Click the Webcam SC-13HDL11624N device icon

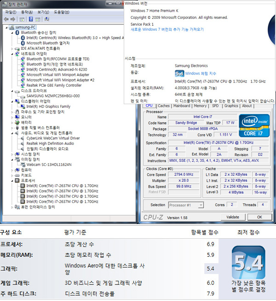[23, 165]
